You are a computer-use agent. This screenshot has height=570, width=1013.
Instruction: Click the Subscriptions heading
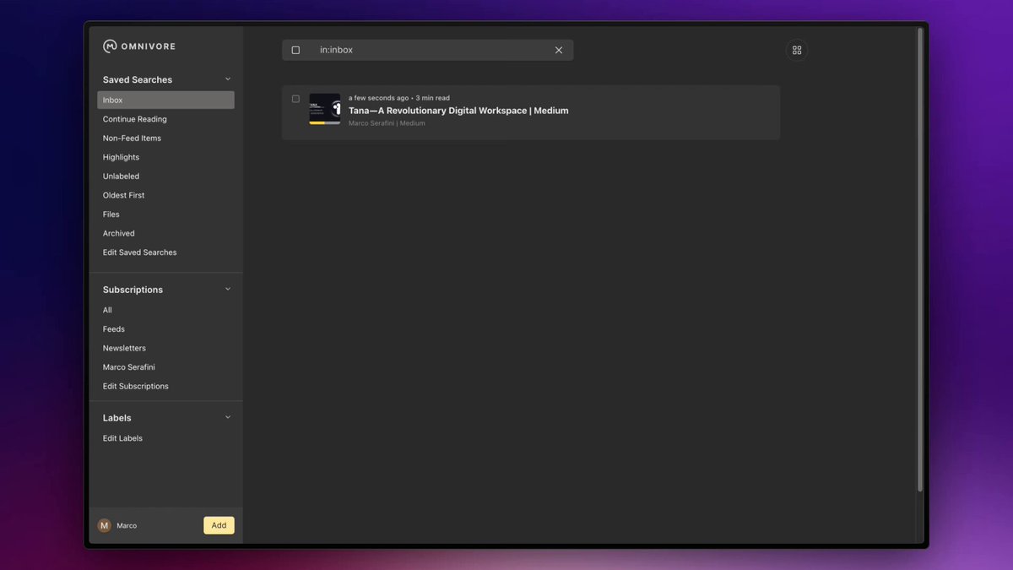click(x=133, y=290)
